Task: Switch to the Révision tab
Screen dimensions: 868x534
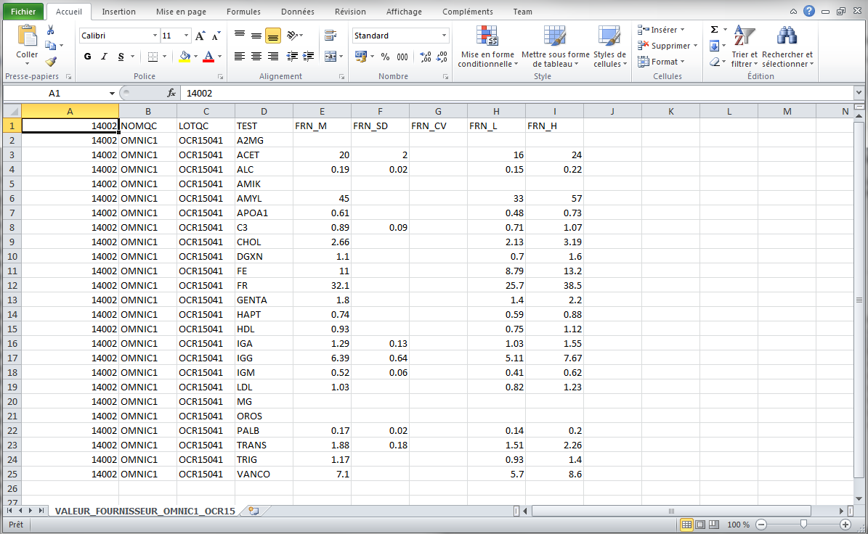Action: tap(350, 12)
